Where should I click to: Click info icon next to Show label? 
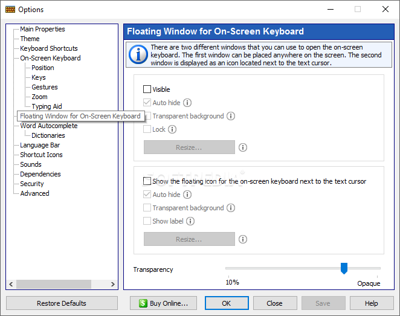190,221
